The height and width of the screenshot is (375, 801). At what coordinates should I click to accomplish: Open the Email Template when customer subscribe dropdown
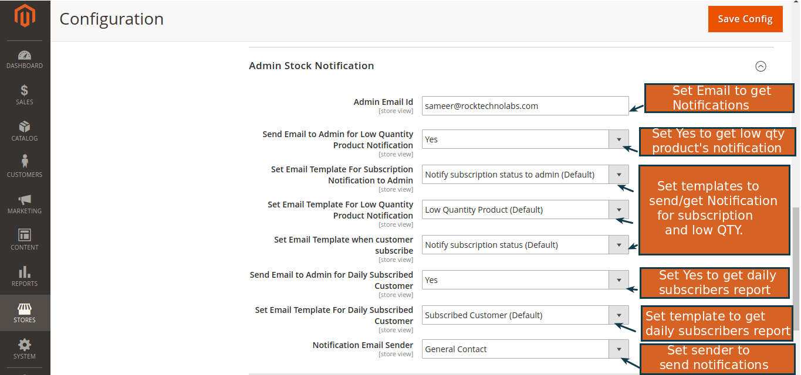click(619, 244)
